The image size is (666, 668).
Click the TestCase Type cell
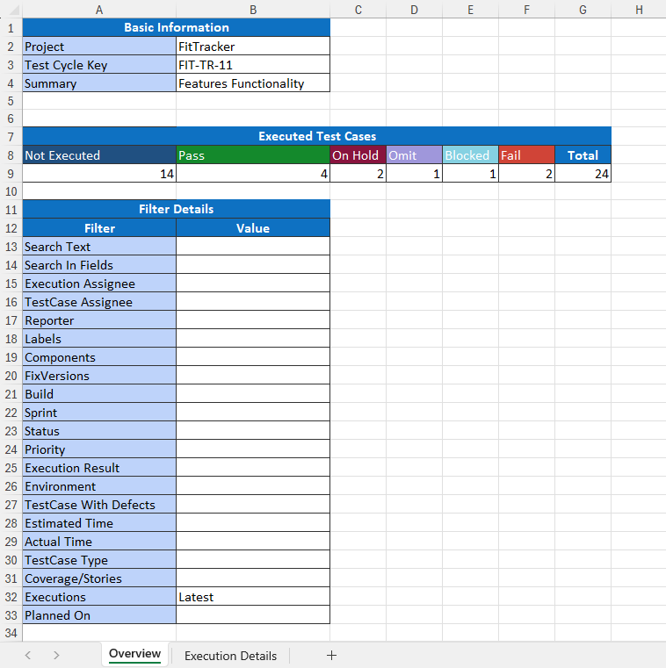tap(99, 560)
